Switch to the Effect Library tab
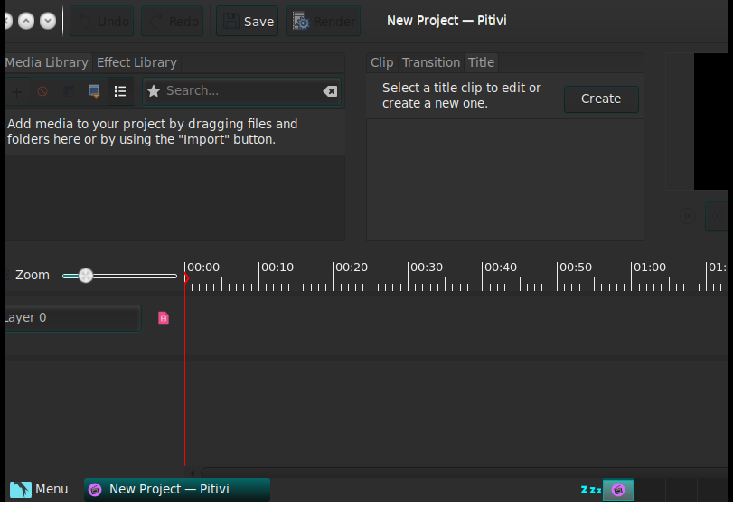 click(136, 62)
